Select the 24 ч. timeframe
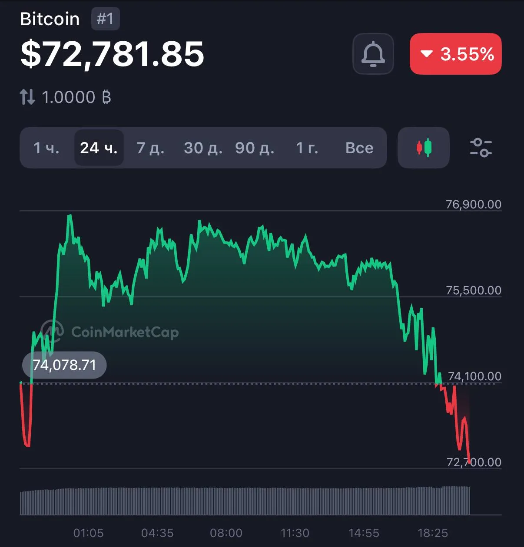The width and height of the screenshot is (524, 547). [x=99, y=148]
